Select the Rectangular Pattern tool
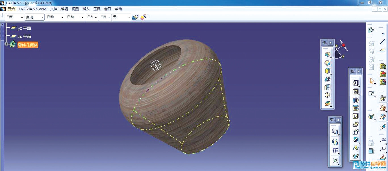The image size is (388, 171). click(x=335, y=150)
